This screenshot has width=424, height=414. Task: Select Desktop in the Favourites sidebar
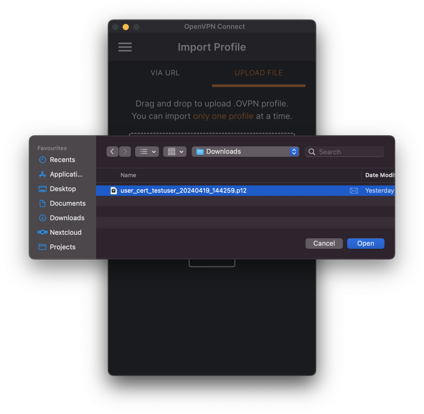pyautogui.click(x=63, y=189)
